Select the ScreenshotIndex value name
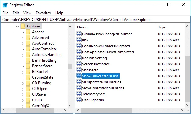Viewport: 191px width, 114px height. pos(96,64)
